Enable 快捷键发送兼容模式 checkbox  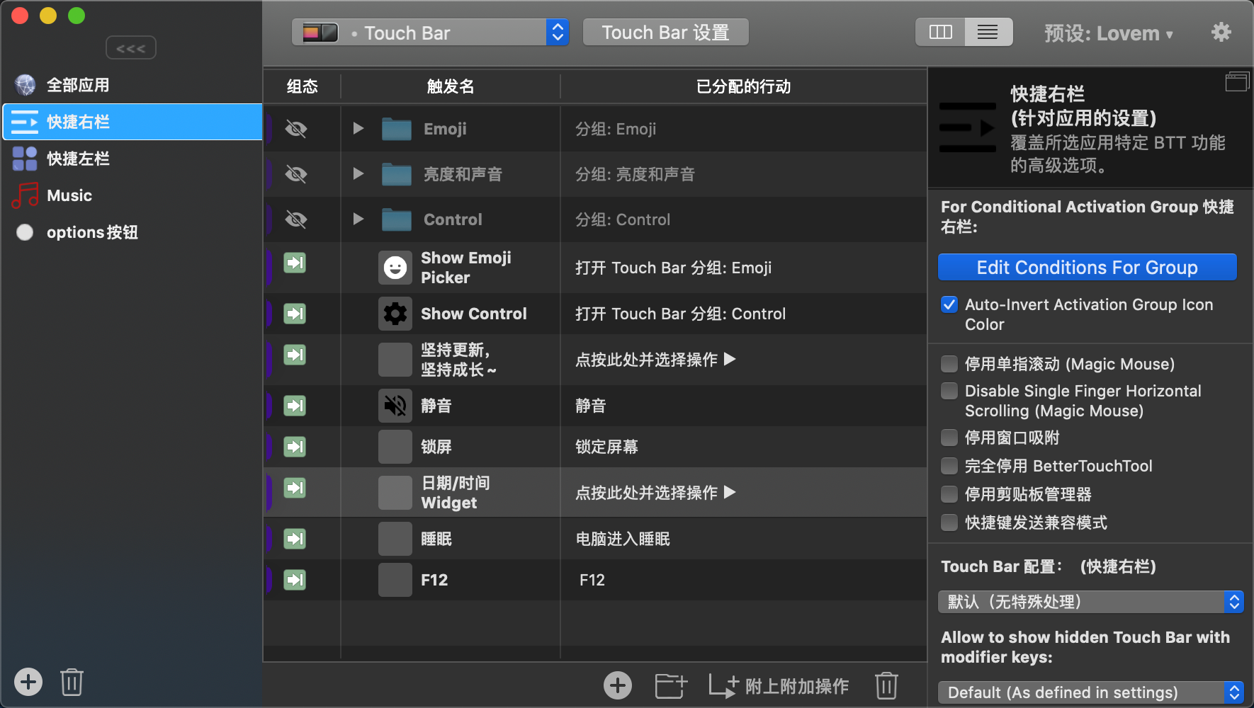point(949,523)
